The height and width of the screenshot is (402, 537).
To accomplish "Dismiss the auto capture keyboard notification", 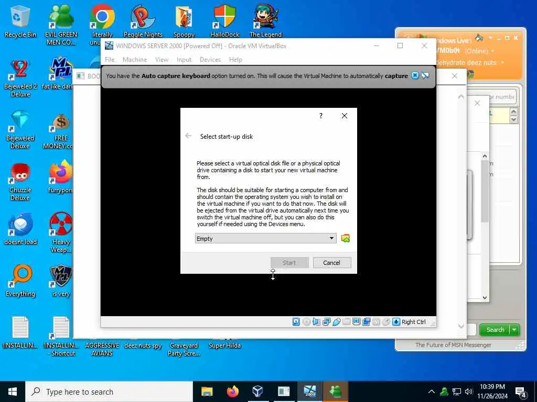I will (x=415, y=75).
